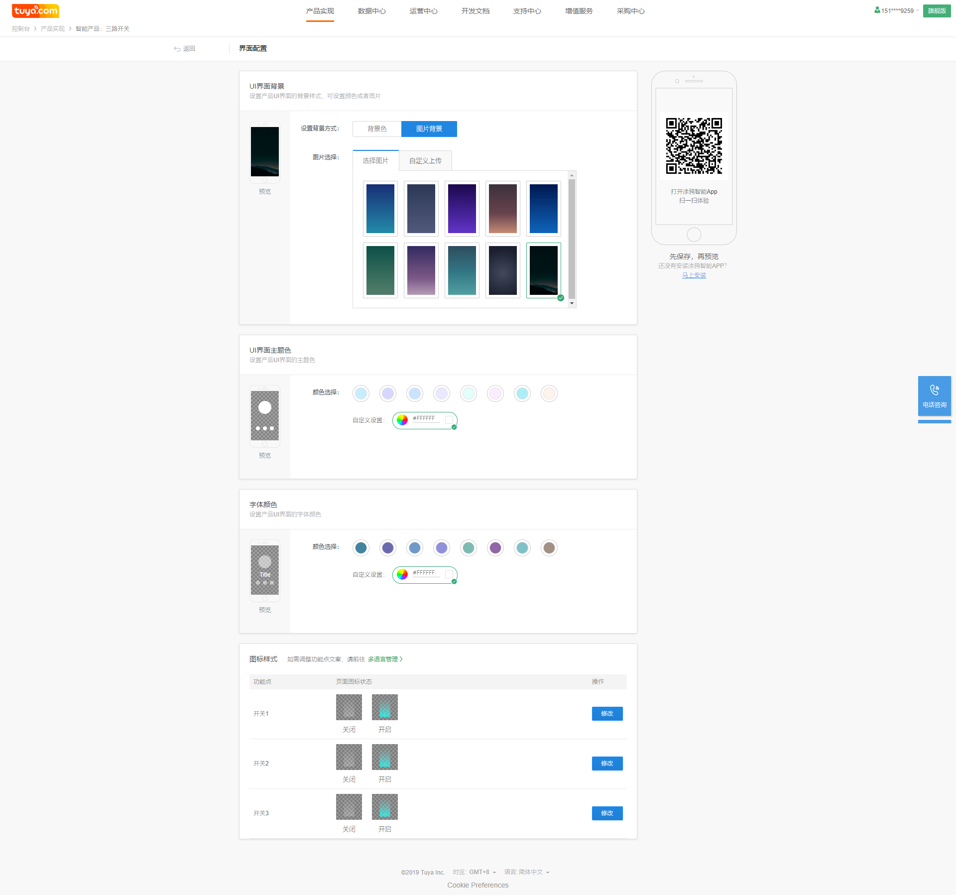The width and height of the screenshot is (956, 895).
Task: Open font color rainbow picker wheel
Action: coord(402,574)
